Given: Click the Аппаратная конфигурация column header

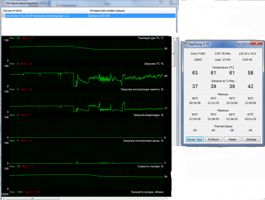Looking at the screenshot, I should (132, 11).
